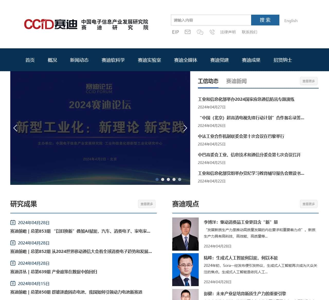Viewport: 329px width, 300px height.
Task: Open the 赛迪党建 navigation item
Action: click(219, 60)
